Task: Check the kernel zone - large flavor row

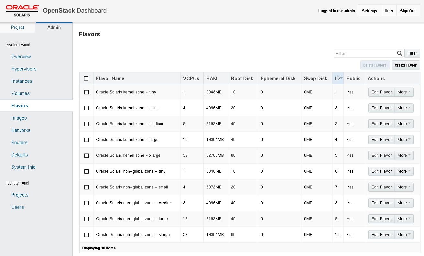Action: 86,140
